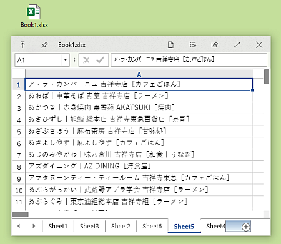
Task: Close the Book1.xlsx preview window
Action: [x=259, y=45]
